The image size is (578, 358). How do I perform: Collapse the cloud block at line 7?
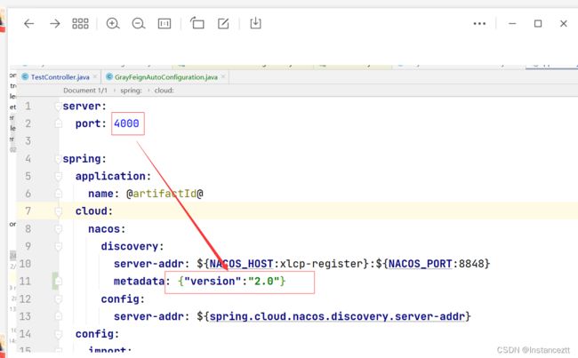58,211
